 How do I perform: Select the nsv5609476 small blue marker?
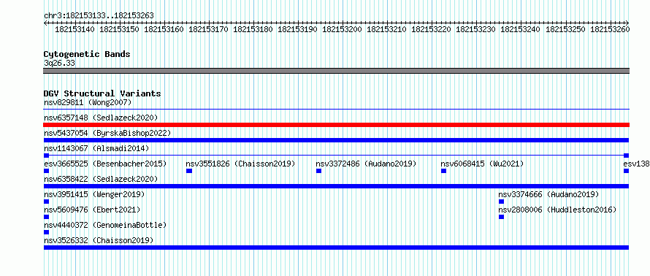(x=47, y=217)
